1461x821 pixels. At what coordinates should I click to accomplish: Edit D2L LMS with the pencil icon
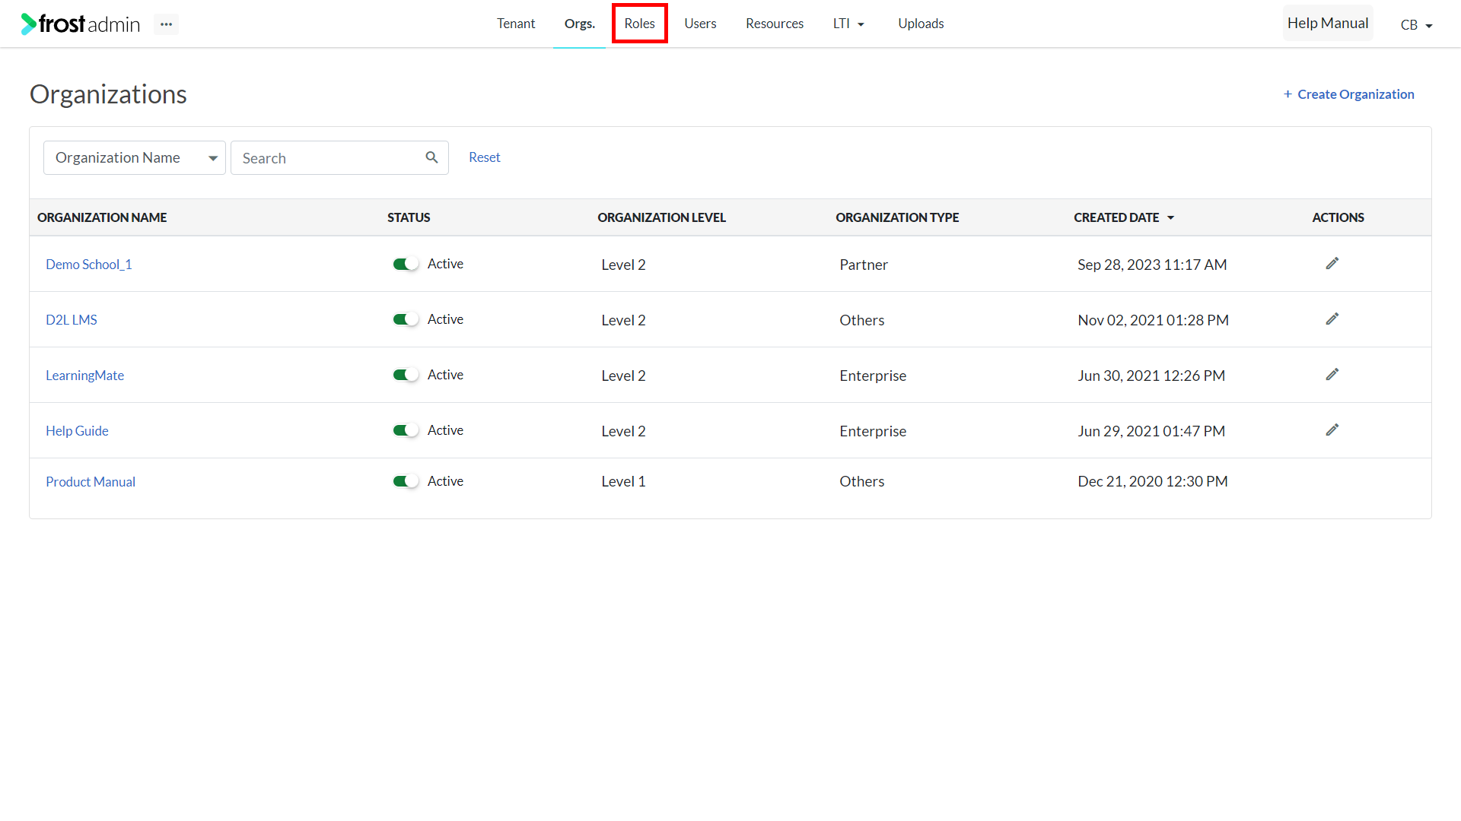pyautogui.click(x=1332, y=319)
